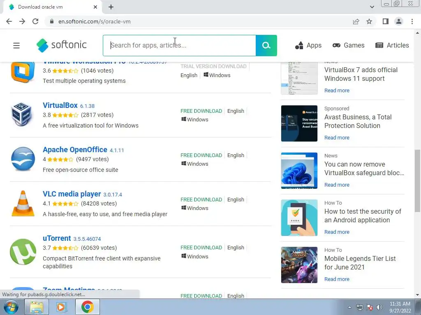The height and width of the screenshot is (315, 421).
Task: Go forward in browser history
Action: pos(22,21)
